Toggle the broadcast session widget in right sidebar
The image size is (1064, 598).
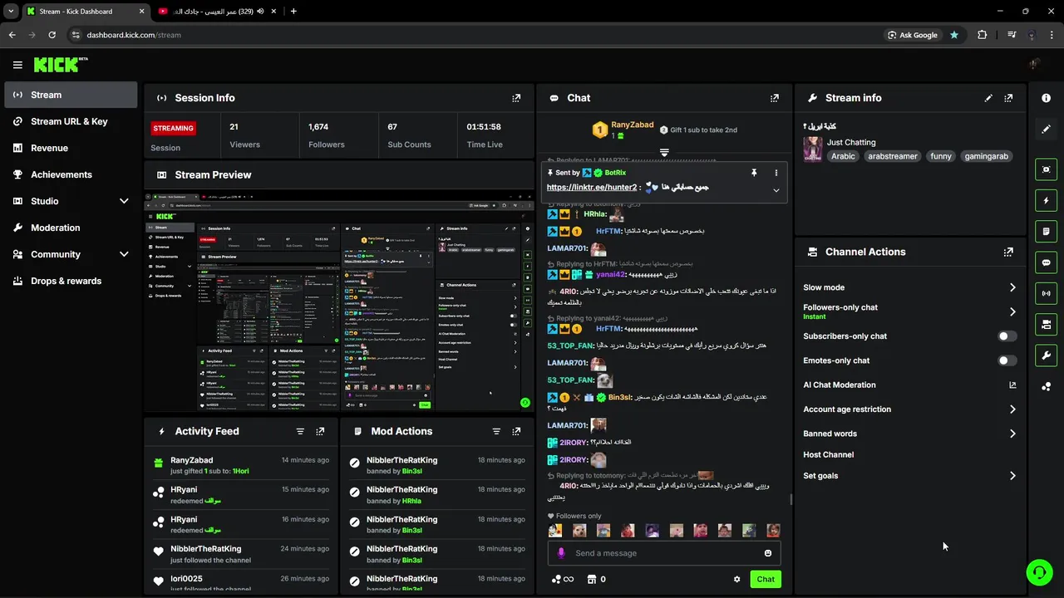coord(1046,292)
